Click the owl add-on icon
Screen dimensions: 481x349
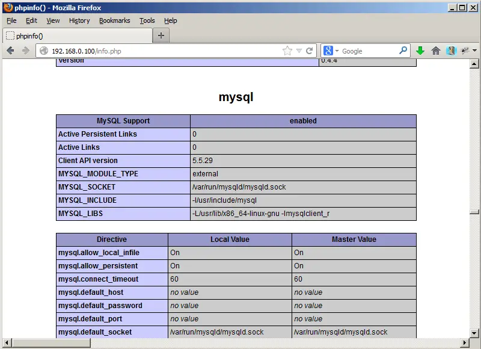pyautogui.click(x=452, y=51)
